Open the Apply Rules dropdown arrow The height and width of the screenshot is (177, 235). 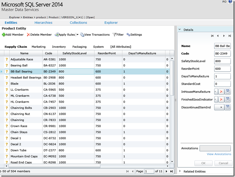[x=77, y=35]
